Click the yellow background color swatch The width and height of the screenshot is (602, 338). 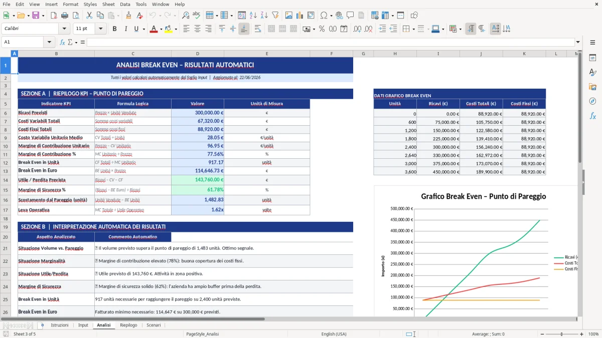pos(168,29)
